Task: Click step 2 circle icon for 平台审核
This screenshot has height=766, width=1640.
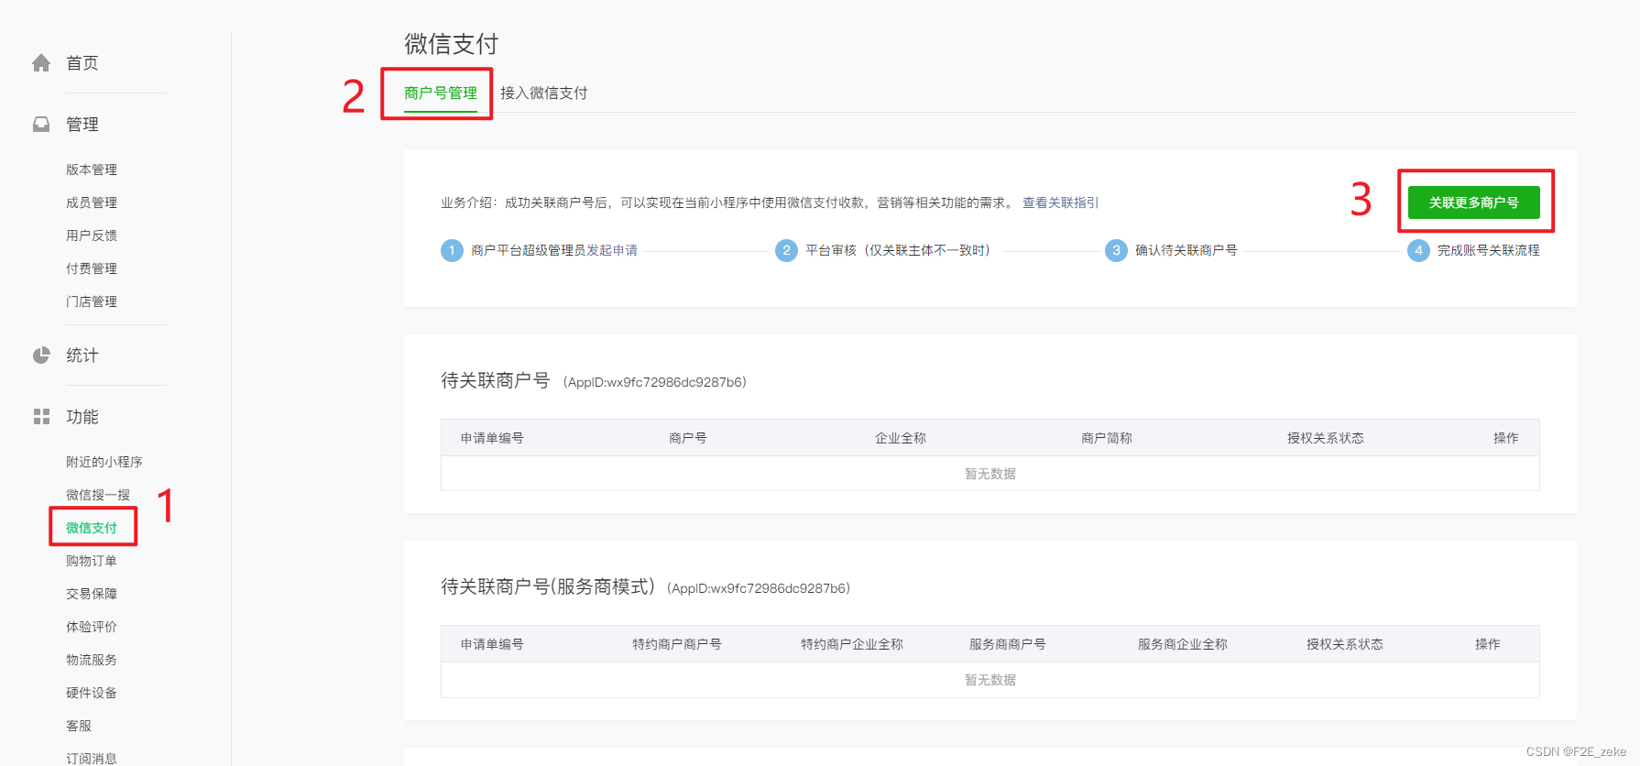Action: coord(786,250)
